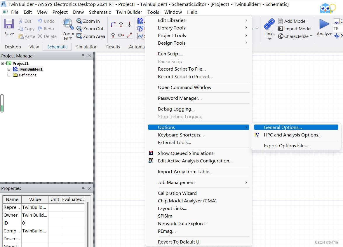
Task: Click the Paste clipboard icon
Action: tap(20, 36)
